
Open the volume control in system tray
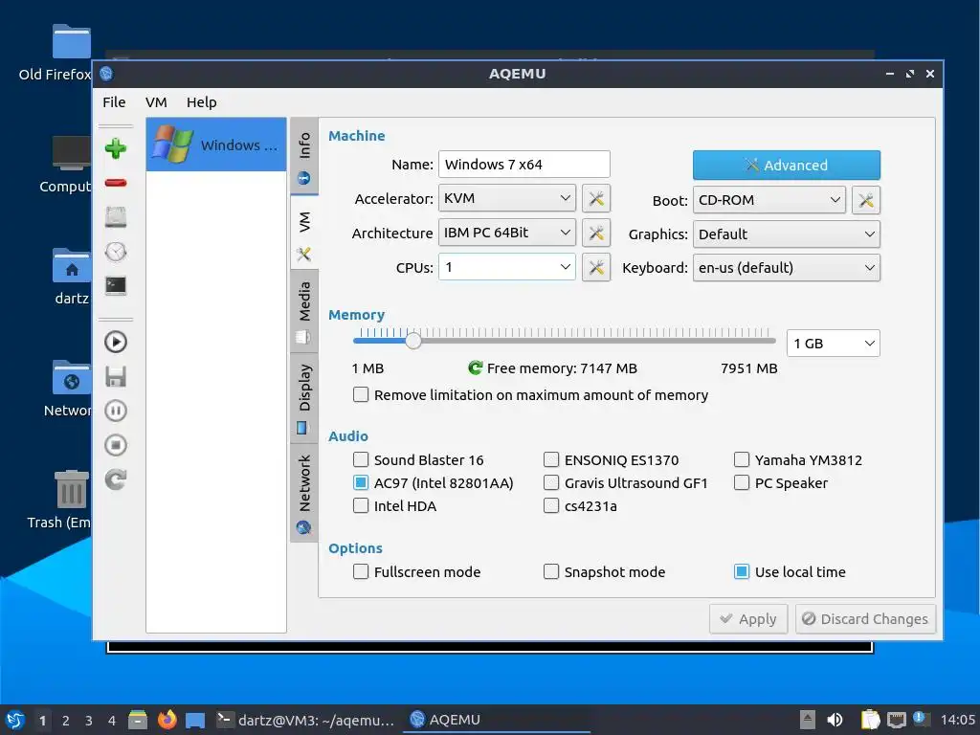835,720
